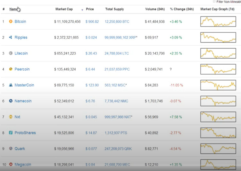Sort by the Total Supply column header
The width and height of the screenshot is (241, 171).
115,9
